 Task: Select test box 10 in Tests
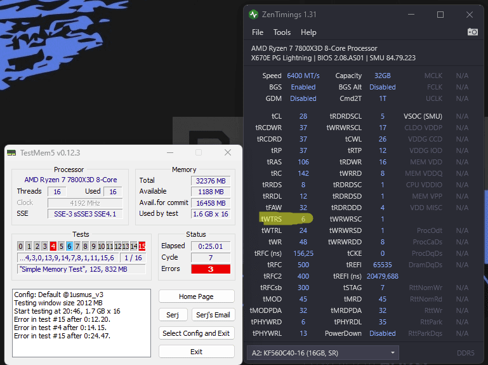coord(102,246)
